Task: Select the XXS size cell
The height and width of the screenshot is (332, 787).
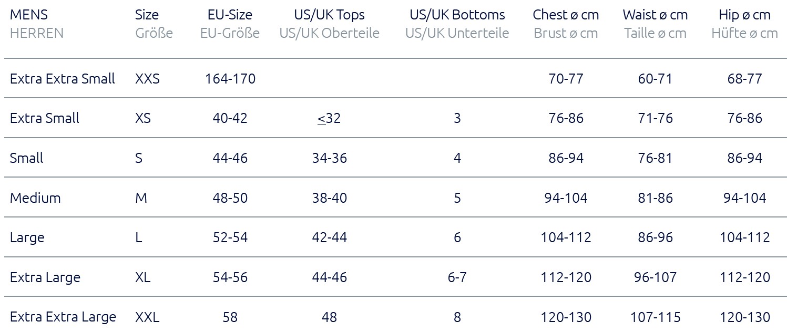Action: click(x=147, y=79)
